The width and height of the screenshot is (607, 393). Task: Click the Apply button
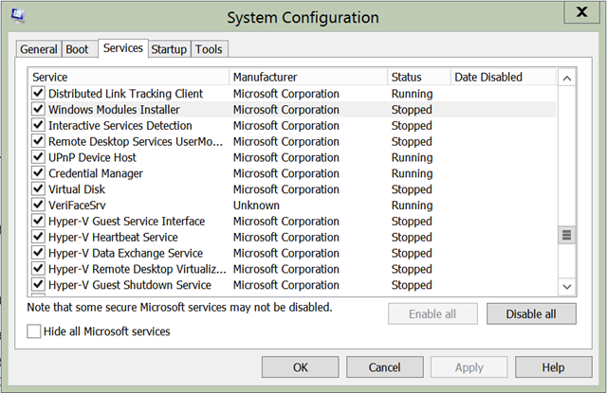click(x=469, y=367)
